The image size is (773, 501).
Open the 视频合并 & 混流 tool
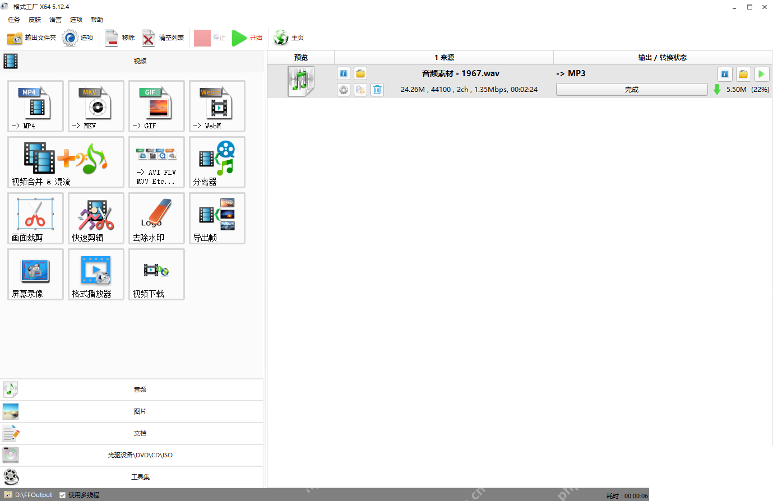[x=66, y=163]
